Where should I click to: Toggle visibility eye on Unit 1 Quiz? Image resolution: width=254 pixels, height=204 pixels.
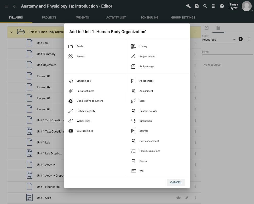(x=178, y=198)
